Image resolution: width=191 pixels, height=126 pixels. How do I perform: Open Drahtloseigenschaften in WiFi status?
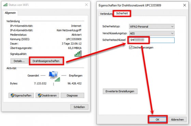(46, 61)
